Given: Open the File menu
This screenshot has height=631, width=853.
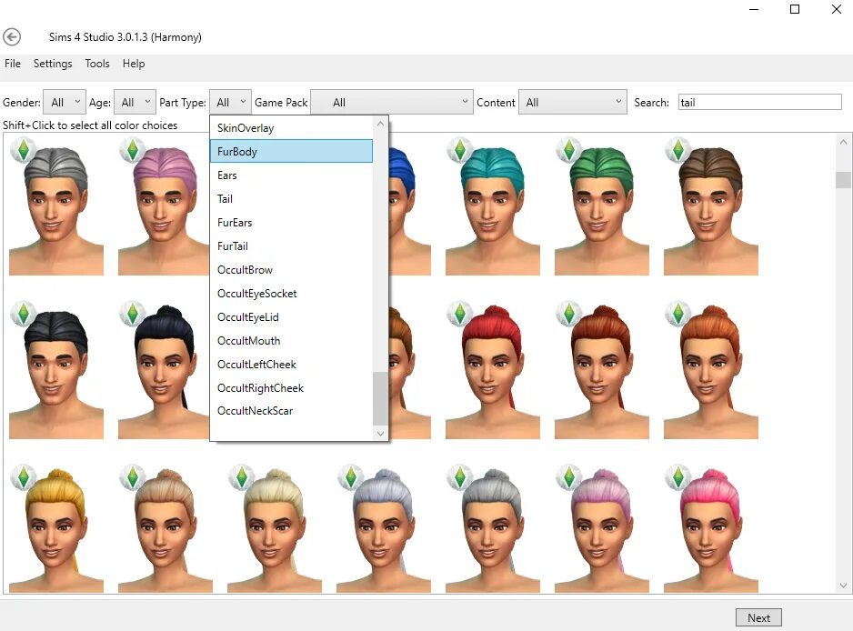Looking at the screenshot, I should pos(13,64).
